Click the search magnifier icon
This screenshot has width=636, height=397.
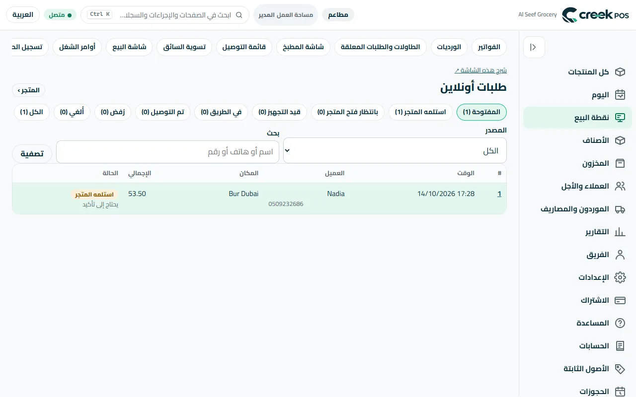[x=239, y=15]
